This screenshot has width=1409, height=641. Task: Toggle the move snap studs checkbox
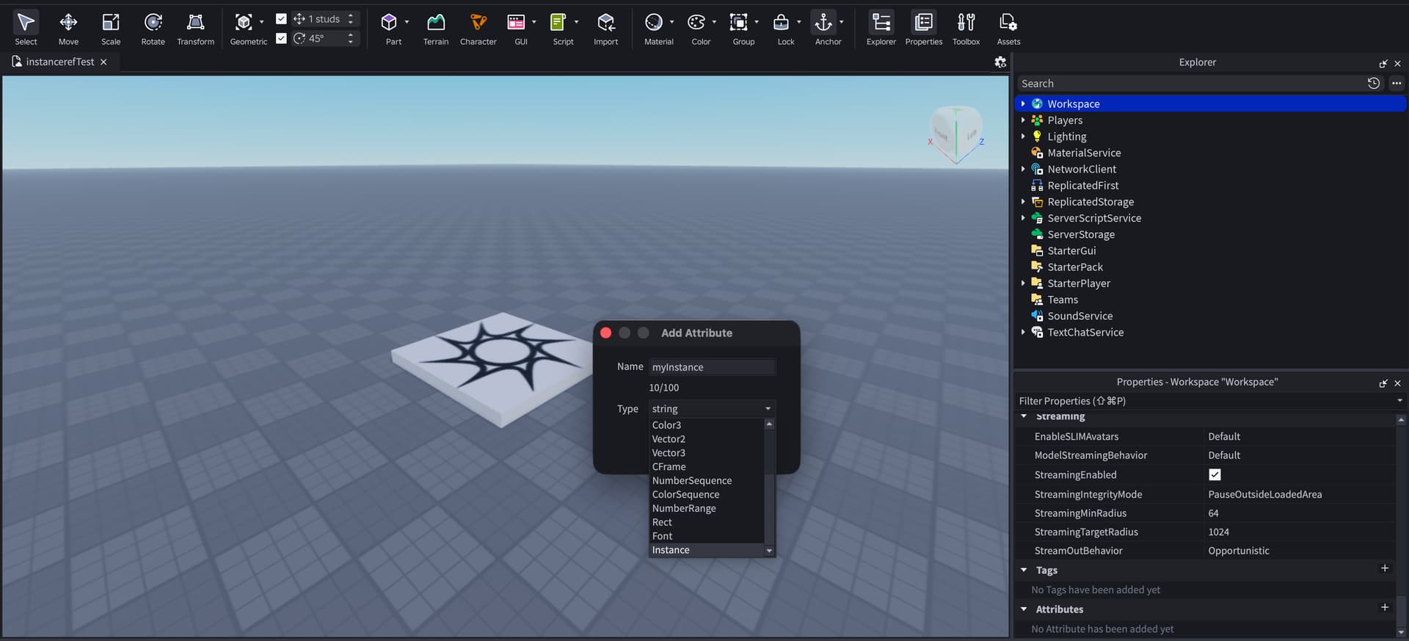pos(281,19)
